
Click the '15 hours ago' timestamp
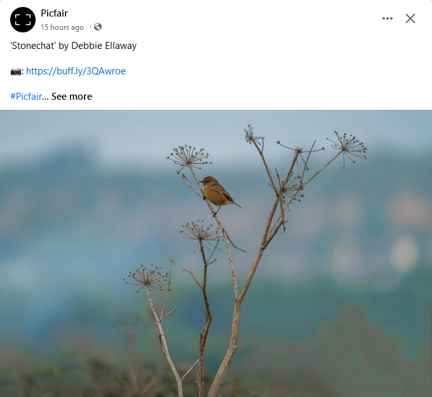[x=62, y=27]
